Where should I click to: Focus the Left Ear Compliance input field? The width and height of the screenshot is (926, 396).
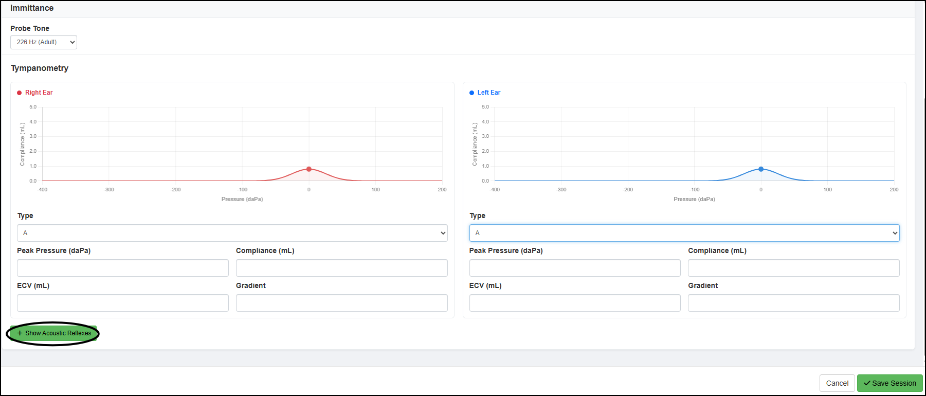793,268
